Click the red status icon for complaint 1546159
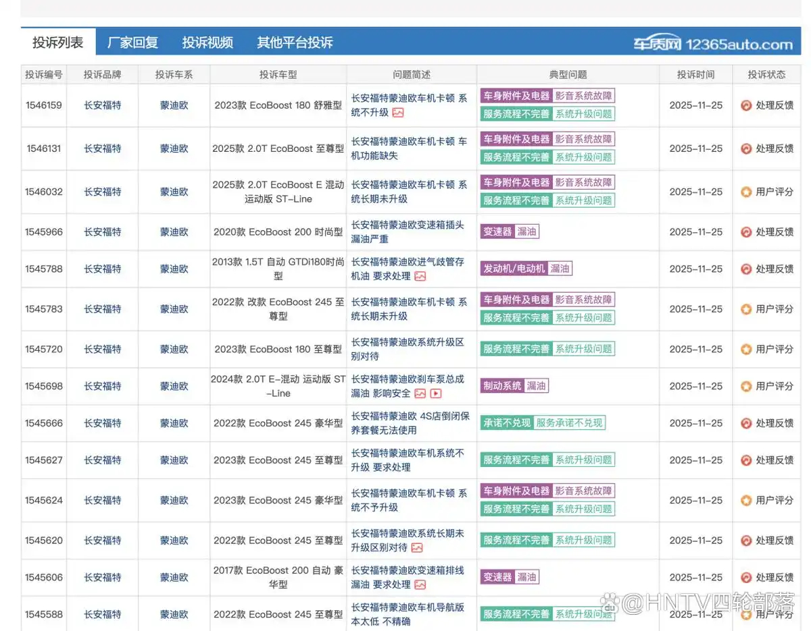The height and width of the screenshot is (631, 811). [x=746, y=105]
